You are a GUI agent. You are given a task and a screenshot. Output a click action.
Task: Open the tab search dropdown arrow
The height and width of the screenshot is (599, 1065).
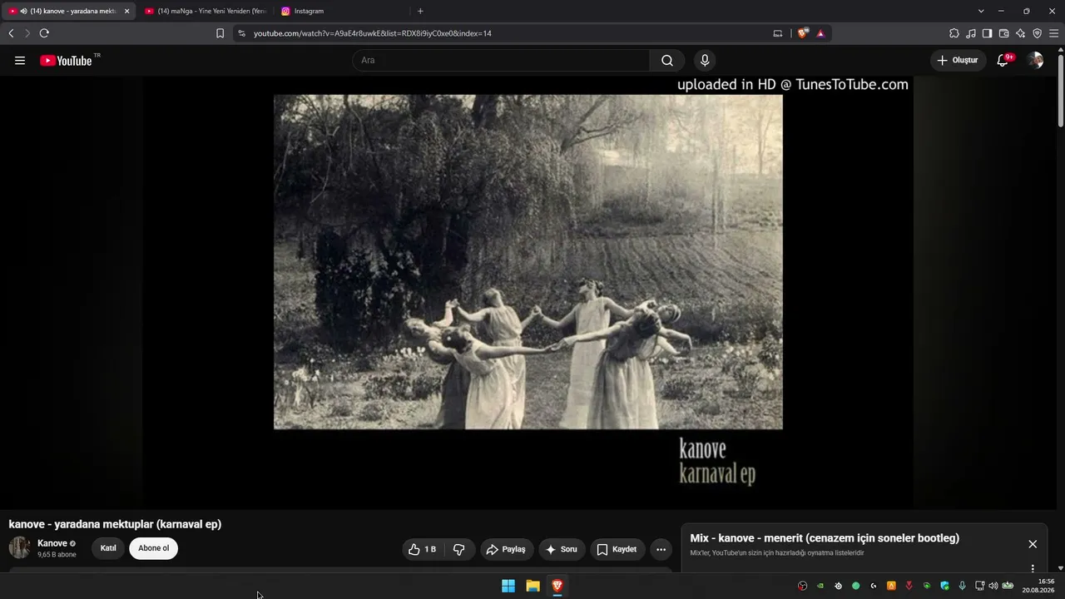coord(981,11)
